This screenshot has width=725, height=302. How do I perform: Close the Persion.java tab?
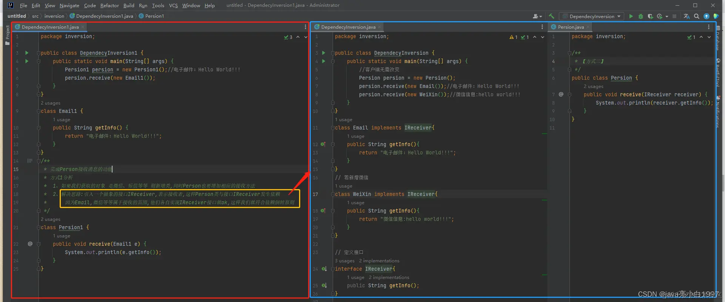tap(588, 27)
